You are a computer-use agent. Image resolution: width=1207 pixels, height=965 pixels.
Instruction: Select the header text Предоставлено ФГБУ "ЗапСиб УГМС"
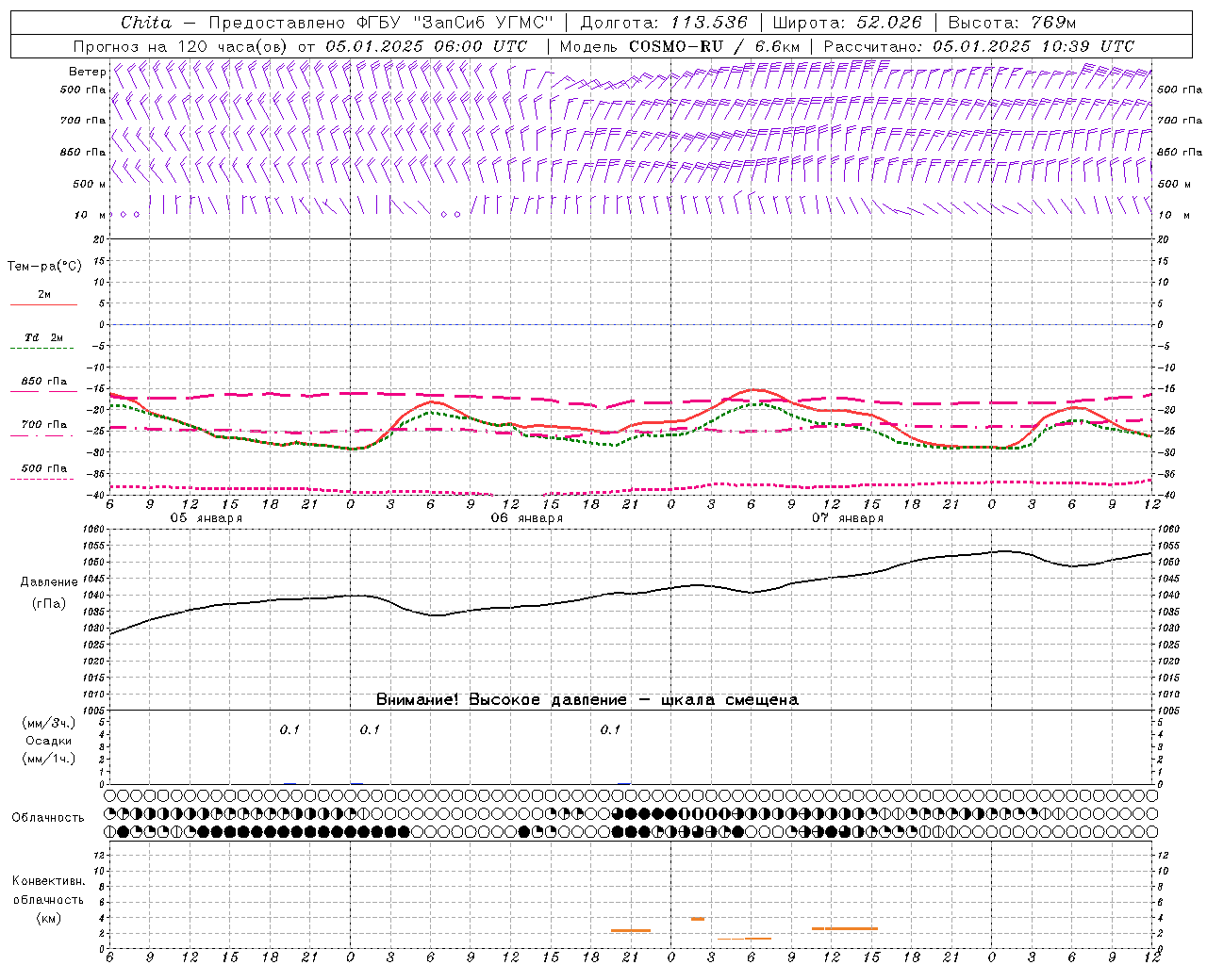[380, 23]
